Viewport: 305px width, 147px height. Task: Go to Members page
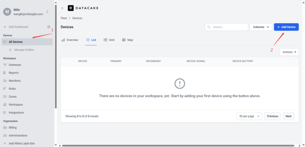point(14,81)
